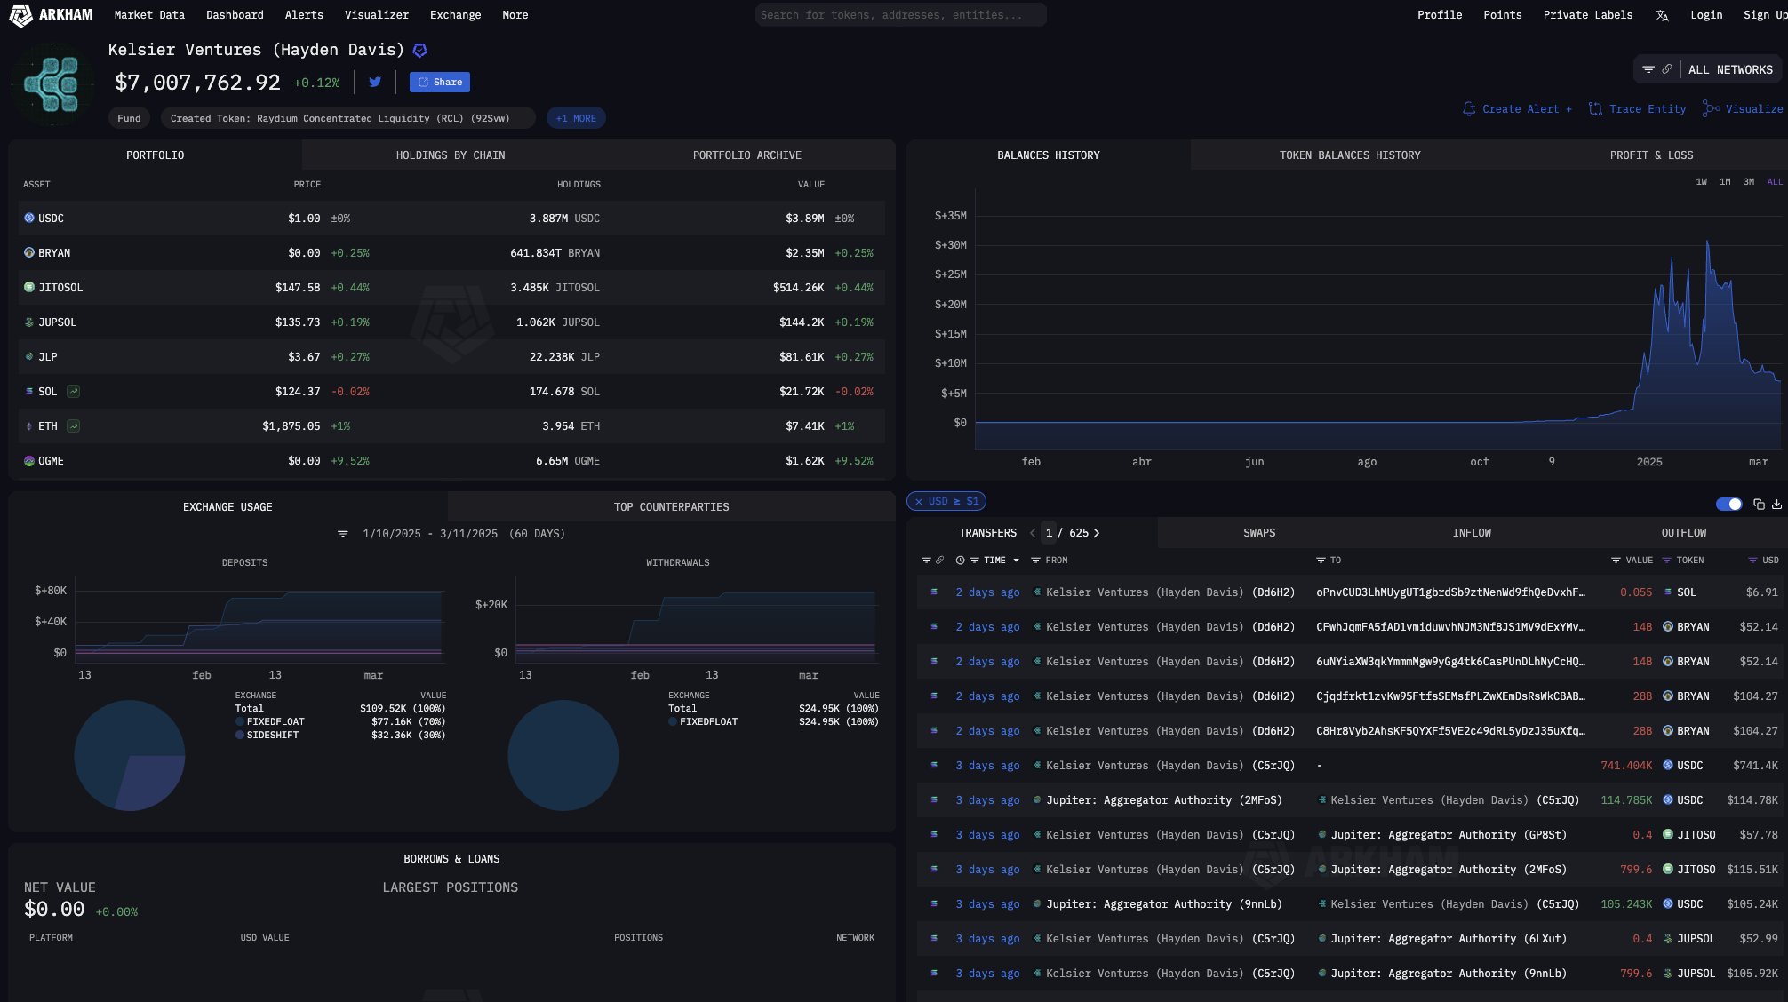Switch to Holdings By Chain tab
The height and width of the screenshot is (1002, 1788).
(x=451, y=155)
